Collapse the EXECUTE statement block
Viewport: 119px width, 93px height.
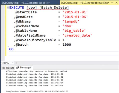(x=8, y=8)
